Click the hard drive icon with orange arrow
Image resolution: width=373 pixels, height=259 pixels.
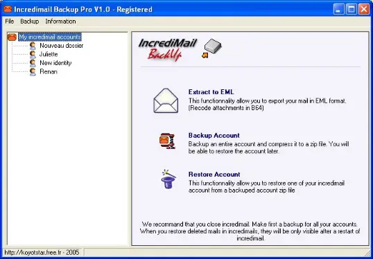click(211, 48)
